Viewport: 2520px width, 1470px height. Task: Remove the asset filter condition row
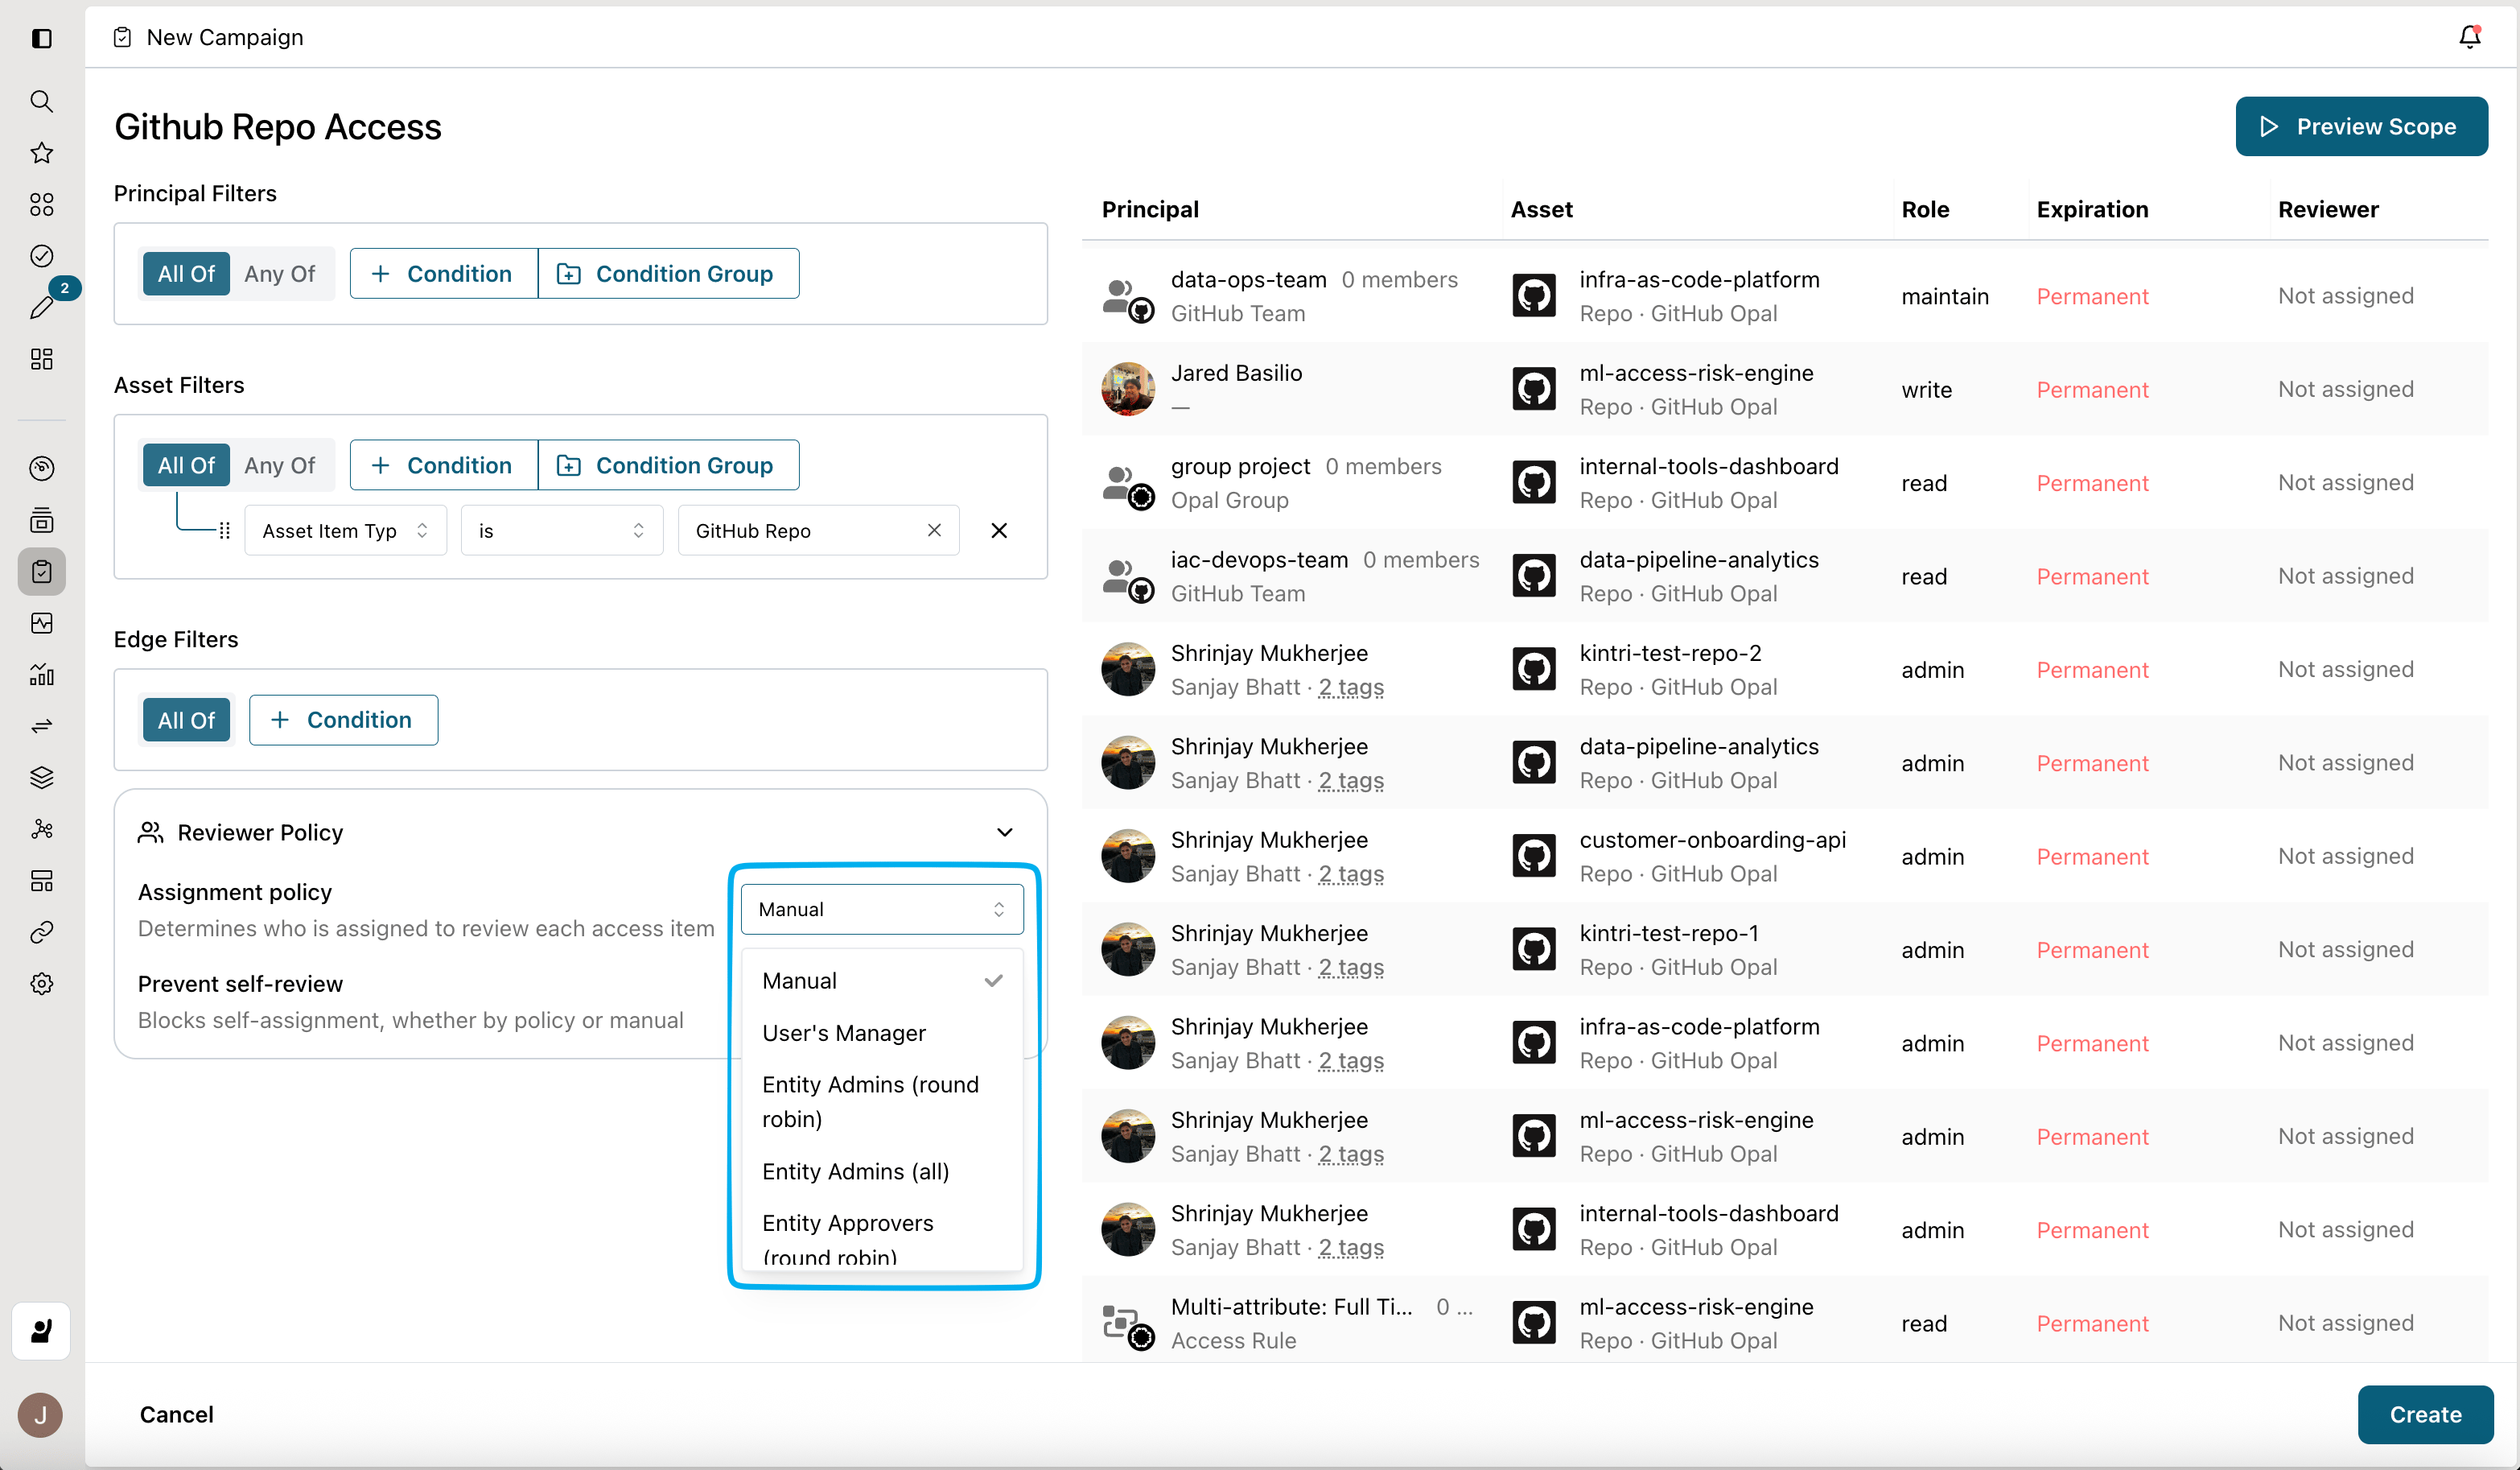998,531
